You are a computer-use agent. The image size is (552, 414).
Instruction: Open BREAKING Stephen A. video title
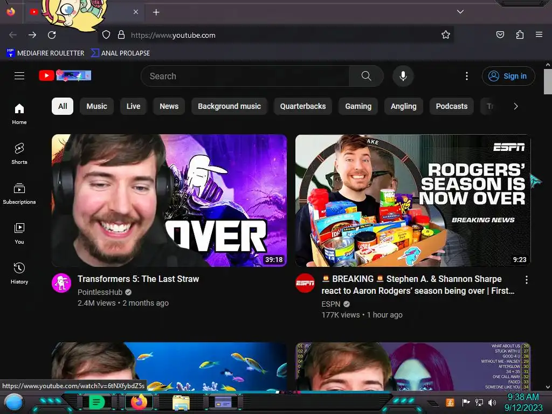418,285
